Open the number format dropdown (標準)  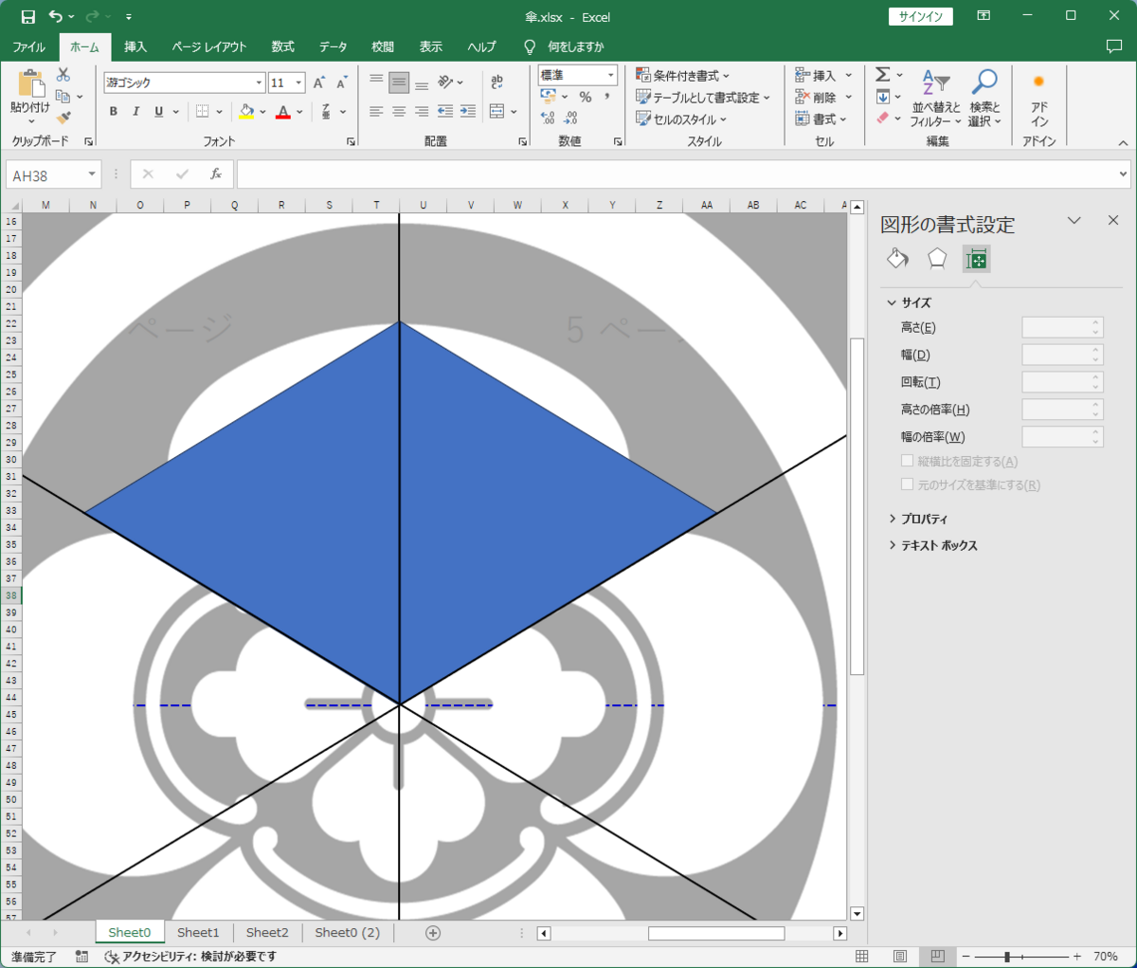(611, 75)
